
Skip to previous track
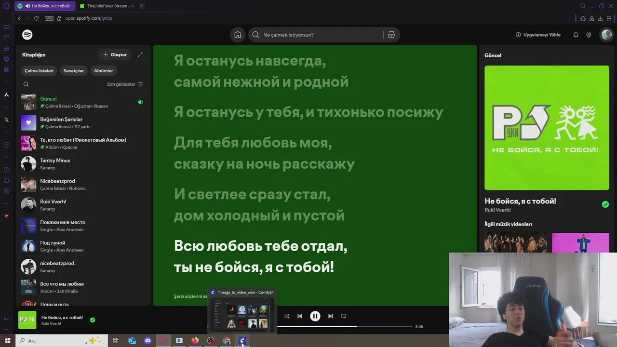300,316
